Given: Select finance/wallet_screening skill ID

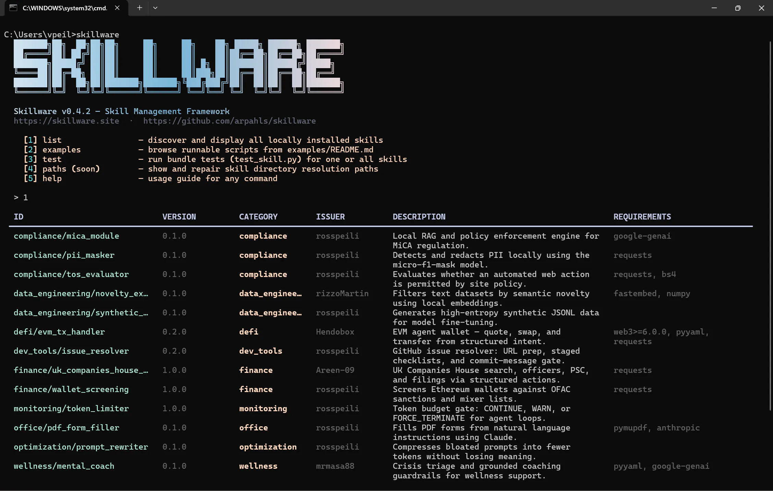Looking at the screenshot, I should pos(71,389).
